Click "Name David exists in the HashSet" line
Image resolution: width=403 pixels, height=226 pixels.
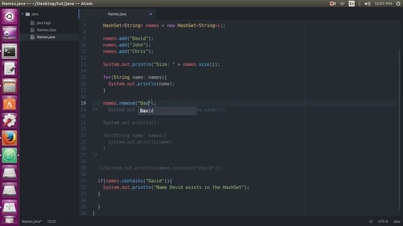tap(176, 187)
